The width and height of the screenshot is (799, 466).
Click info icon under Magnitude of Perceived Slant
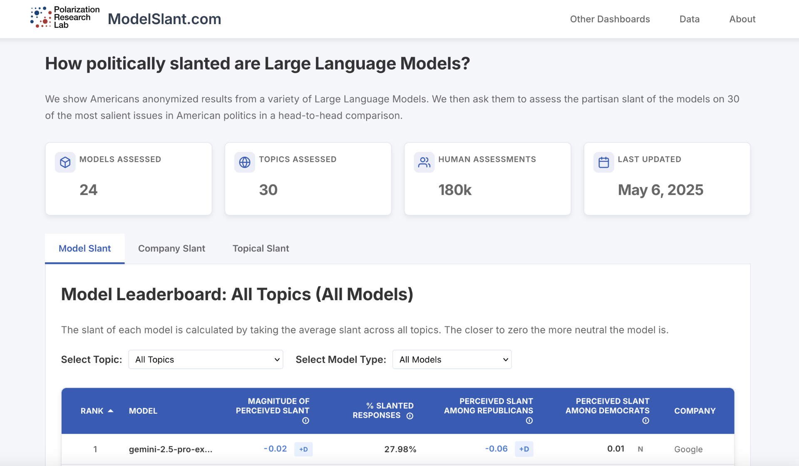[305, 421]
